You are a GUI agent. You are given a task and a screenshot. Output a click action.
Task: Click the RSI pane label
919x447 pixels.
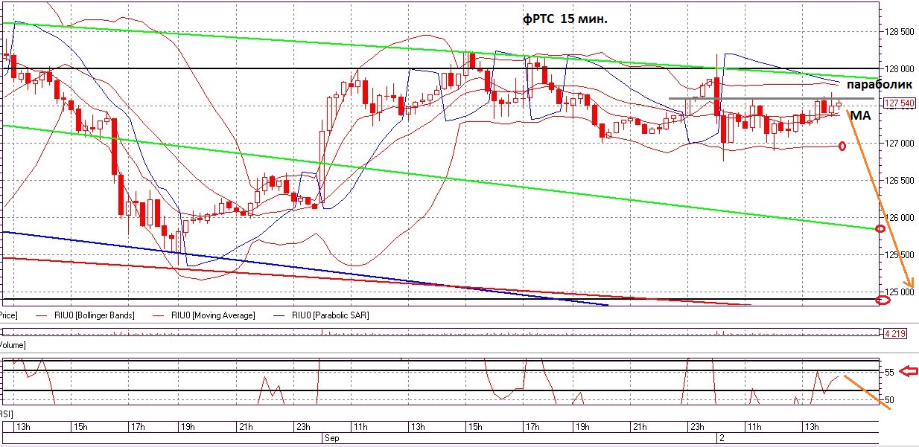7,413
